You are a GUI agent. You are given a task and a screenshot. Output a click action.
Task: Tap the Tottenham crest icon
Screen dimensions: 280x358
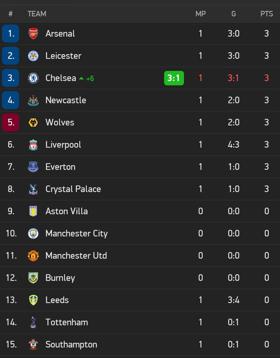pyautogui.click(x=33, y=322)
